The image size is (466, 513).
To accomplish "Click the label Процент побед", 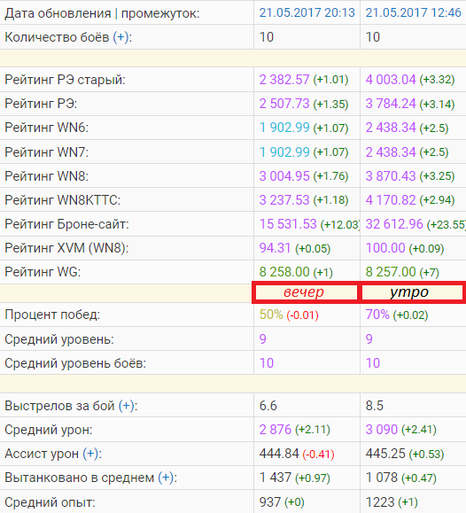I will pyautogui.click(x=52, y=315).
